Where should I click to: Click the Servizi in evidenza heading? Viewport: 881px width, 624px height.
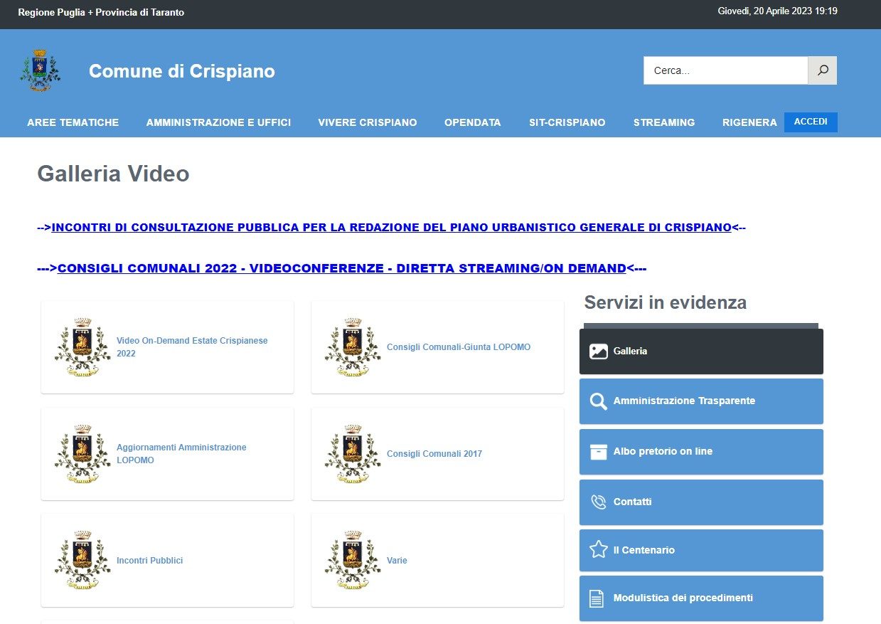[x=665, y=302]
